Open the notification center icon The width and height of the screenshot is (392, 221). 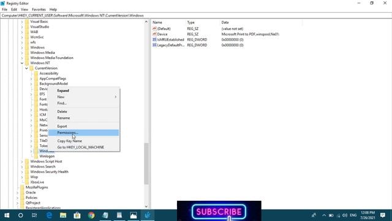click(383, 215)
